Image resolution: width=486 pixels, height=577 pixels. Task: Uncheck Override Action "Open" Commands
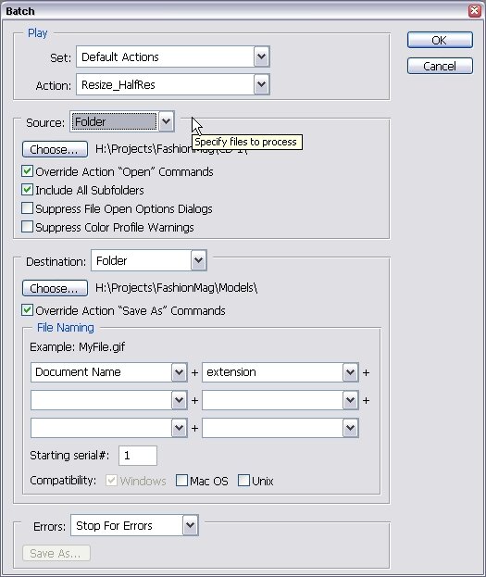27,171
